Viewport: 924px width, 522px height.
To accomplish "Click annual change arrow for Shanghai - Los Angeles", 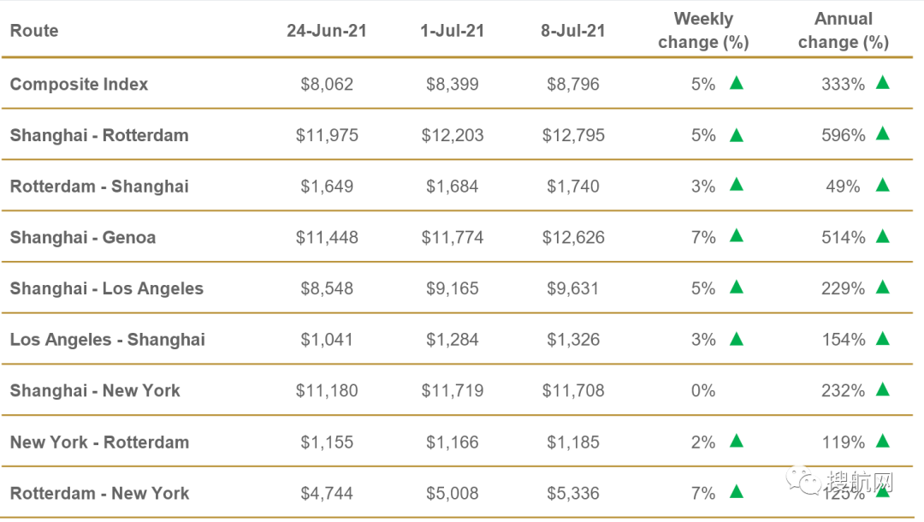I will (x=883, y=288).
